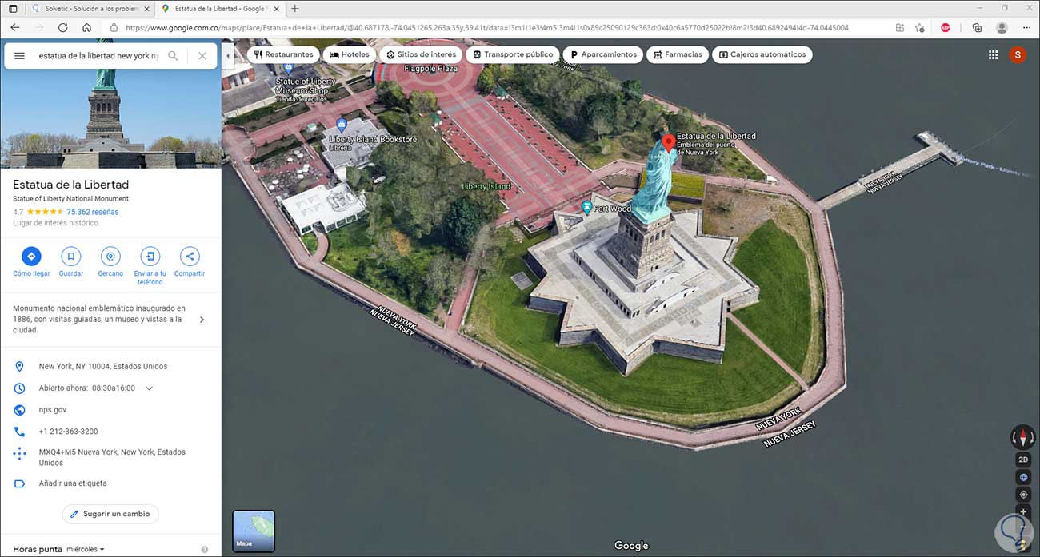The width and height of the screenshot is (1040, 557).
Task: Expand the opening hours dropdown
Action: [149, 388]
